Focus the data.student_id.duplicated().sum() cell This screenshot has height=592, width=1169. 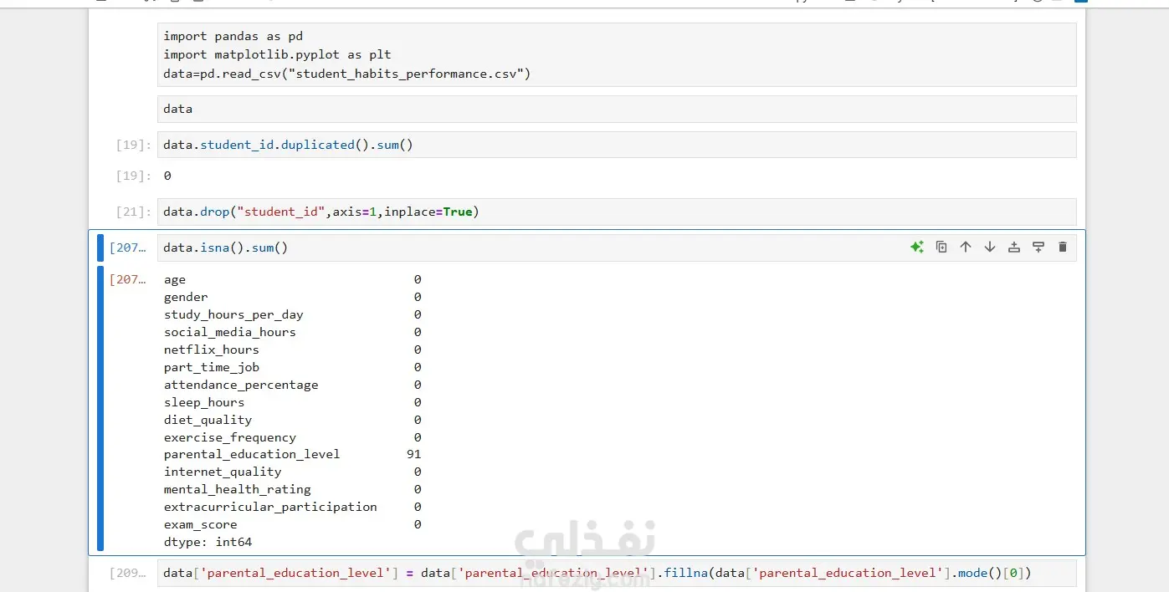coord(617,145)
